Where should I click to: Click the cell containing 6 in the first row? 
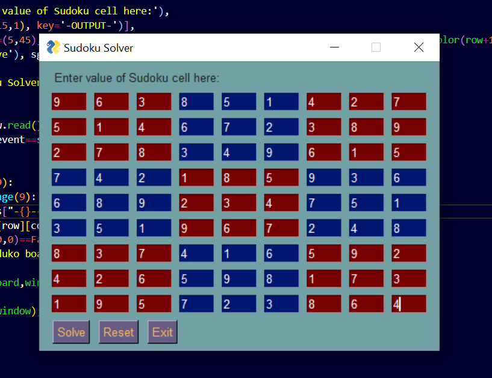(111, 102)
